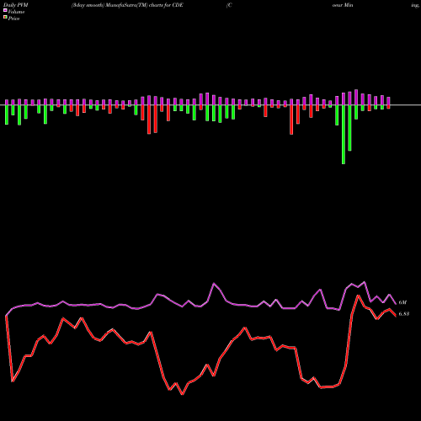This screenshot has height=421, width=421.
Task: Click the 'Daily PVM' title text
Action: (16, 5)
